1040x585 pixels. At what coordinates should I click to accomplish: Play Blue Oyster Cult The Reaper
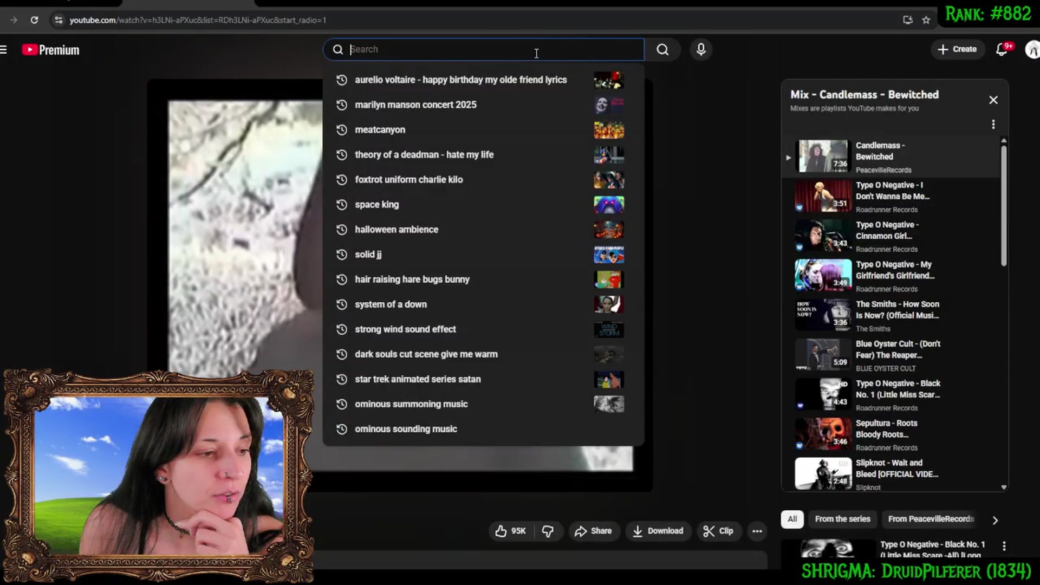coord(891,355)
